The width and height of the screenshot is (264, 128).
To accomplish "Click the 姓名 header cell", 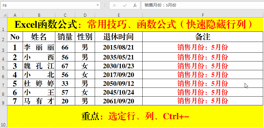I will [39, 37].
